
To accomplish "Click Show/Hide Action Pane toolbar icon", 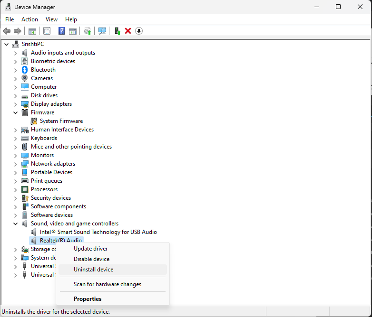I will (73, 31).
